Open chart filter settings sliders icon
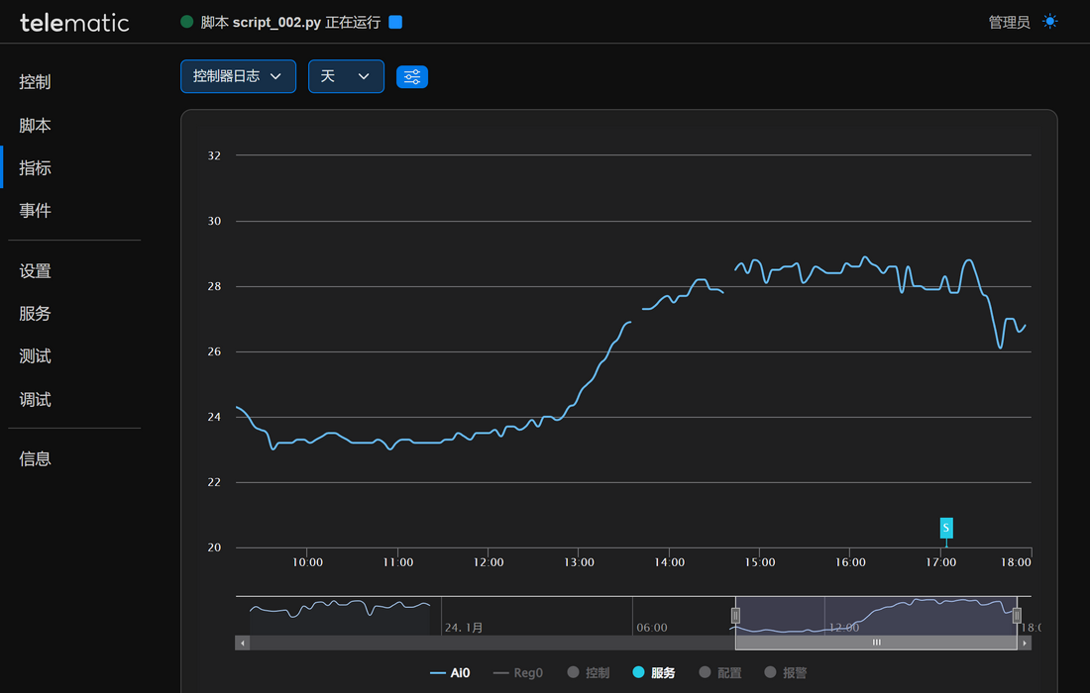This screenshot has width=1090, height=693. tap(412, 77)
